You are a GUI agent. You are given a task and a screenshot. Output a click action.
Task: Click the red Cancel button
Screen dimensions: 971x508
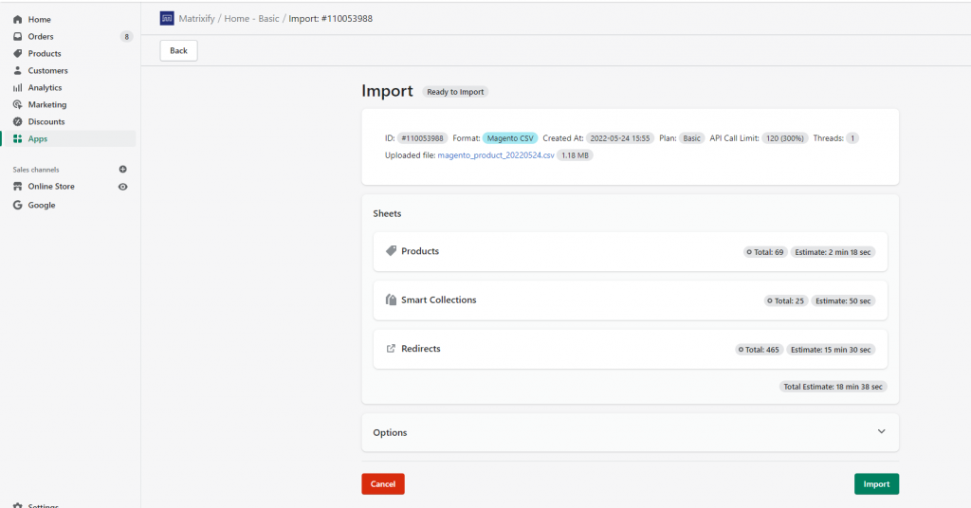click(x=383, y=484)
